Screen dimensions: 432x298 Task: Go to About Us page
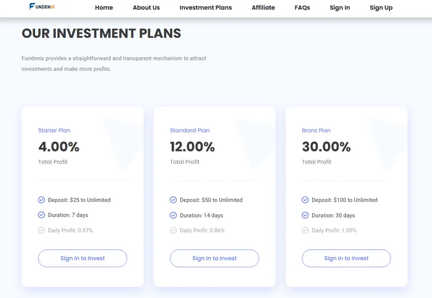point(146,8)
